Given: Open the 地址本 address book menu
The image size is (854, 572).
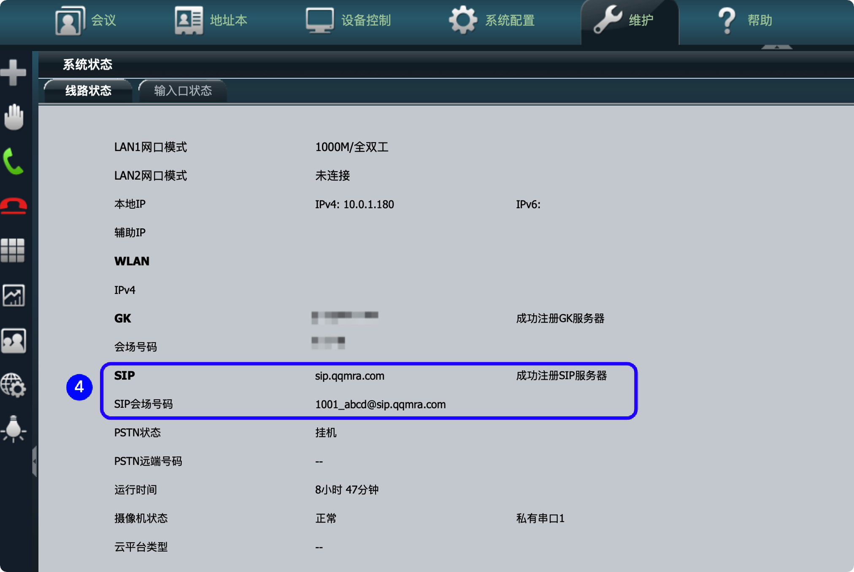Looking at the screenshot, I should point(211,20).
